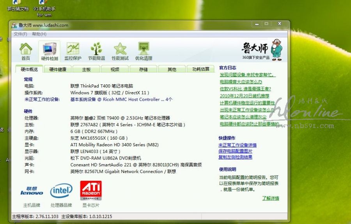Click 保存电脑配置图片 quick action link

coord(235,151)
